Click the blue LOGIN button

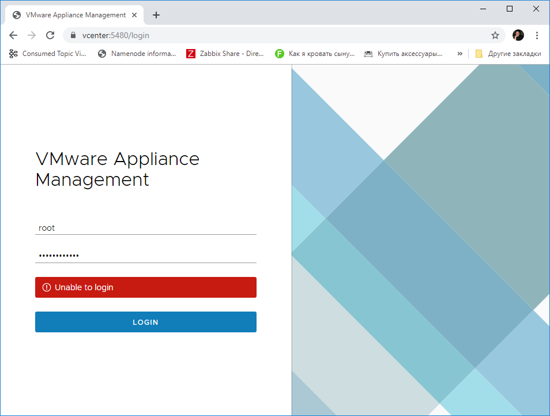point(145,322)
